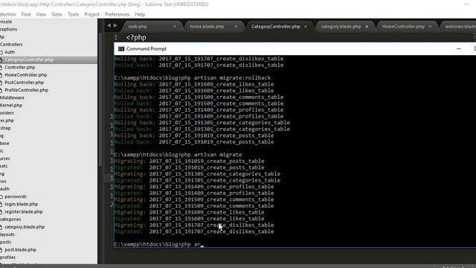
Task: Open HomeController.php in the sidebar
Action: 26,74
